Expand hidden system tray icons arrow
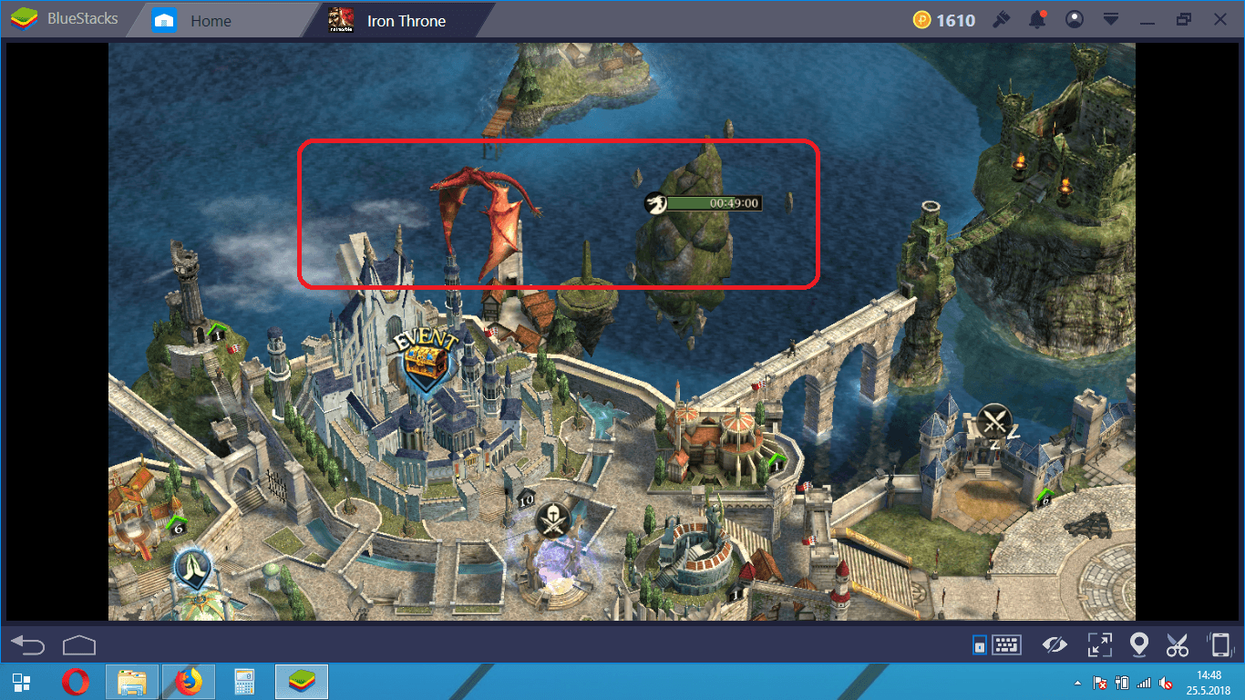This screenshot has width=1245, height=700. (1079, 683)
